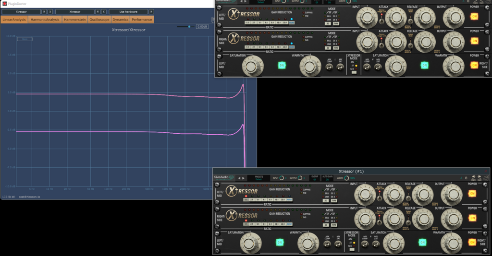Click Width knob in Xtressor (#1) toolbar
Viewport: 492px width, 256px height.
tap(346, 178)
